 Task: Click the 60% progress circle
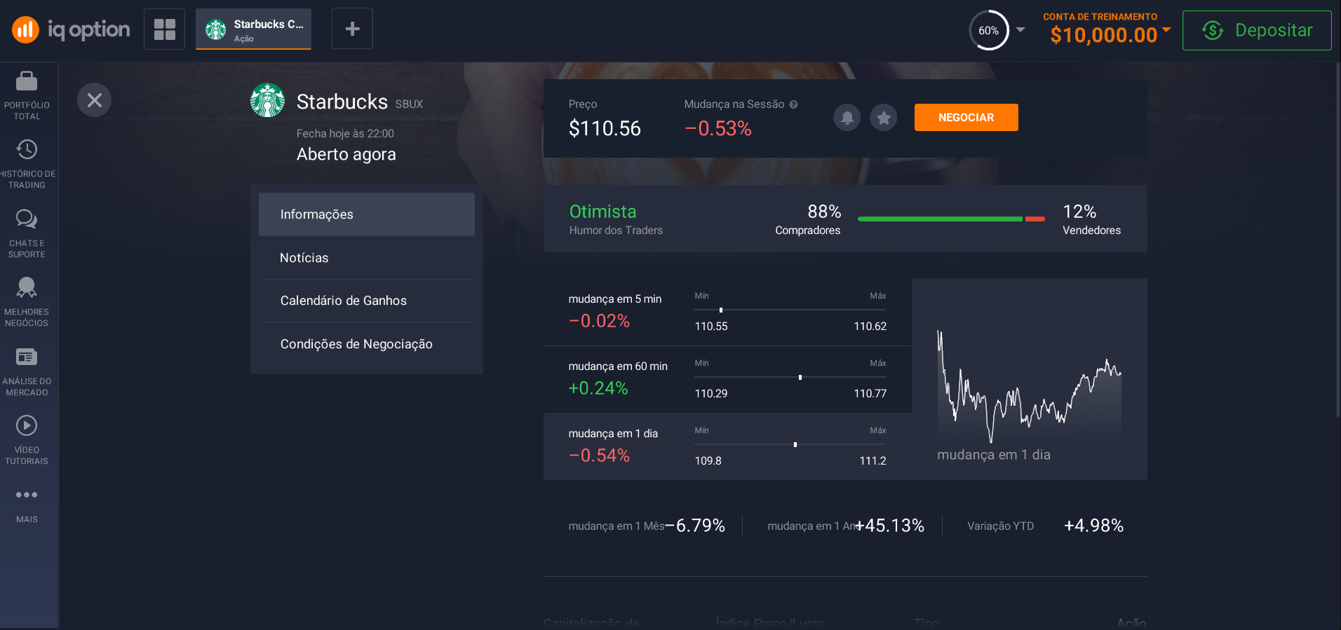click(989, 30)
